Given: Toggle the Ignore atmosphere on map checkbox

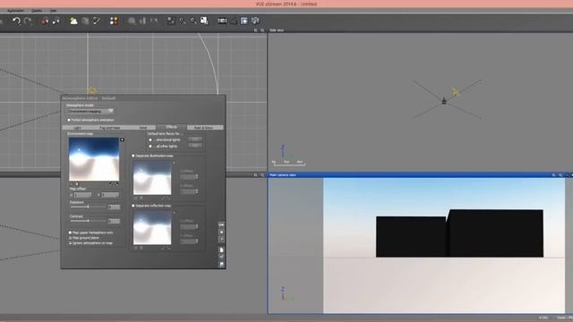Looking at the screenshot, I should (70, 242).
